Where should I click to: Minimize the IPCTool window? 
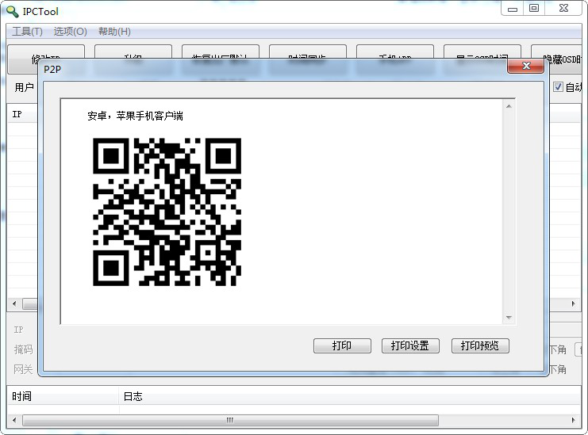513,9
